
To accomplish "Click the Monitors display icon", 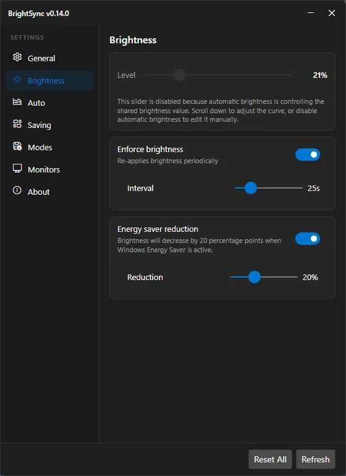I will [17, 169].
